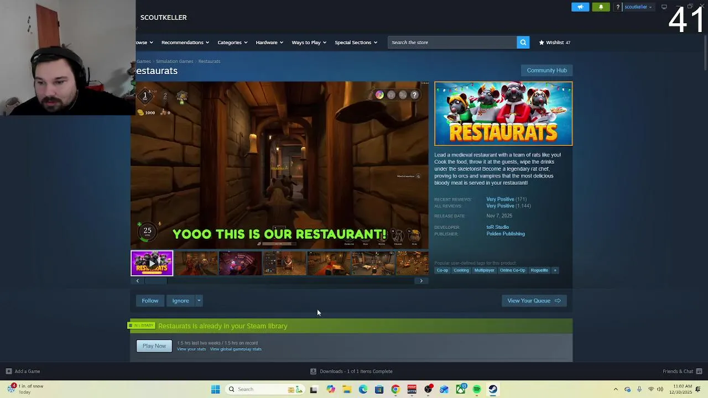
Task: Click in the Search the store field
Action: [x=452, y=43]
